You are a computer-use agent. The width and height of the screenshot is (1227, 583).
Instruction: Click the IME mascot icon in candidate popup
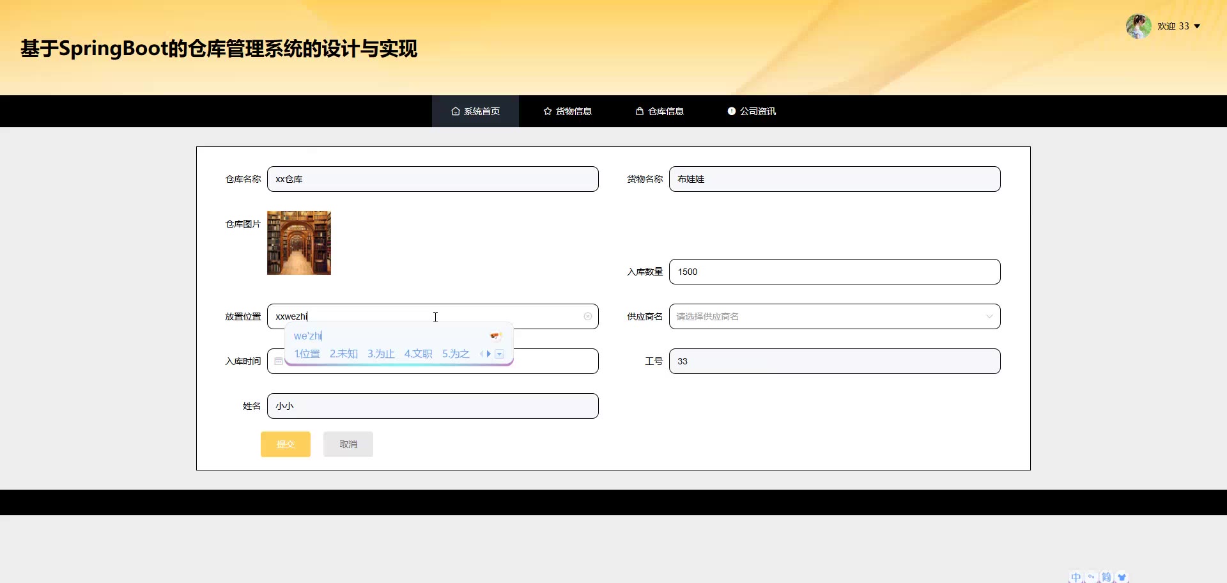tap(495, 336)
